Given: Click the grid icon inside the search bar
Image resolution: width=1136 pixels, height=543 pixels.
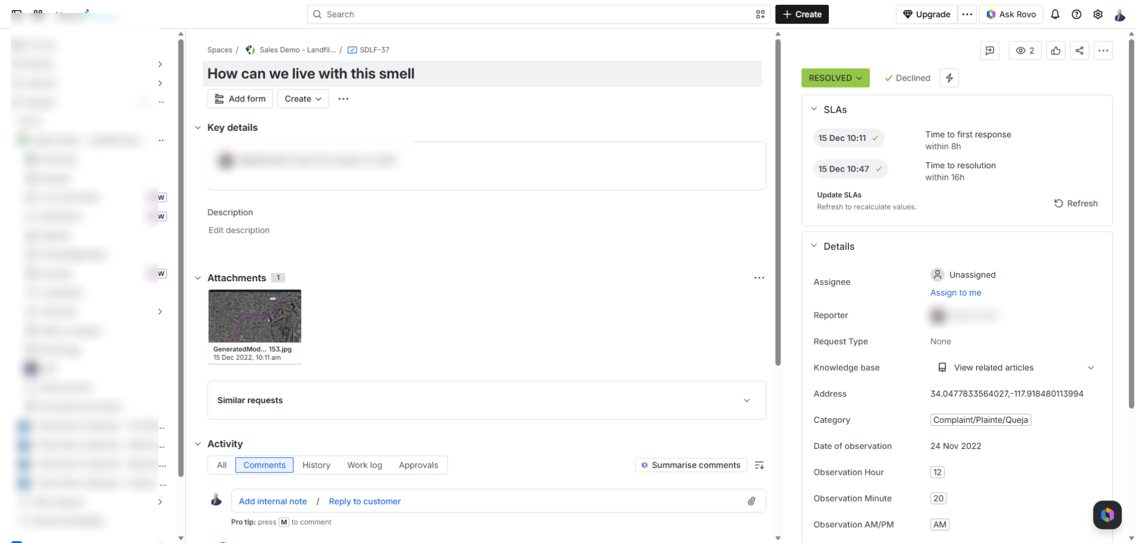Looking at the screenshot, I should (x=760, y=14).
